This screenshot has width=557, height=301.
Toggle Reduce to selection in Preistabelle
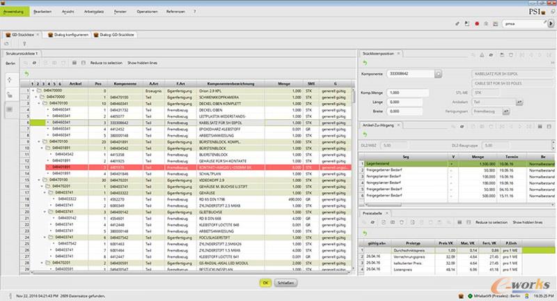coord(492,222)
